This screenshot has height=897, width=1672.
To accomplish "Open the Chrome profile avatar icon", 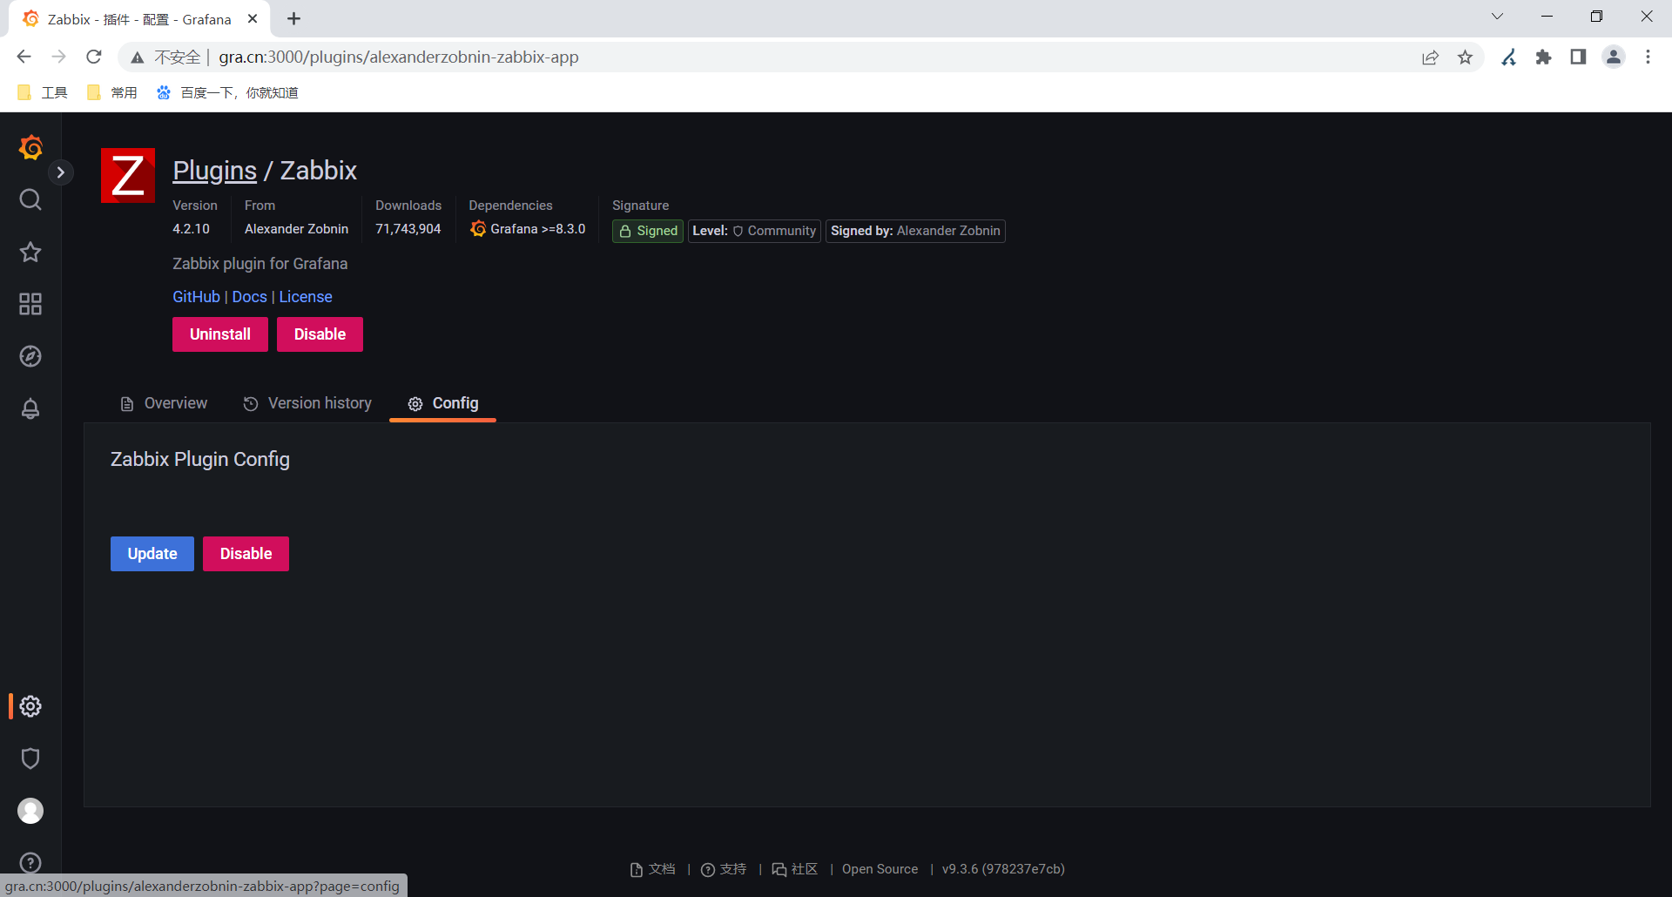I will [1614, 57].
